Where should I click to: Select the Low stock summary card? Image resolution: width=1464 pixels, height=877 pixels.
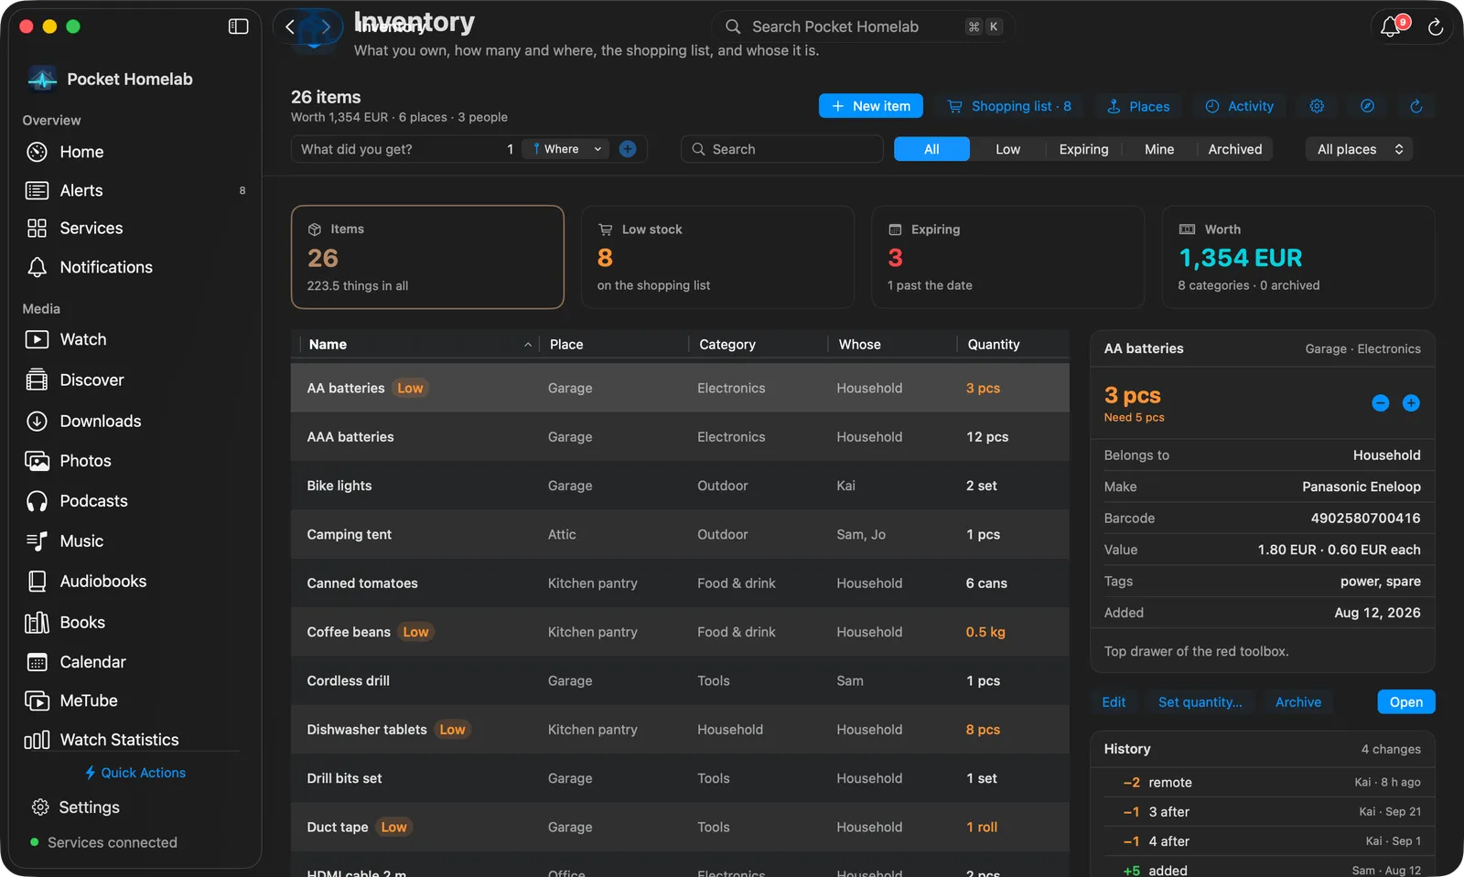[x=717, y=257]
